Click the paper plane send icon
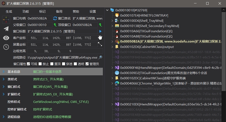The image size is (226, 122). (6, 29)
